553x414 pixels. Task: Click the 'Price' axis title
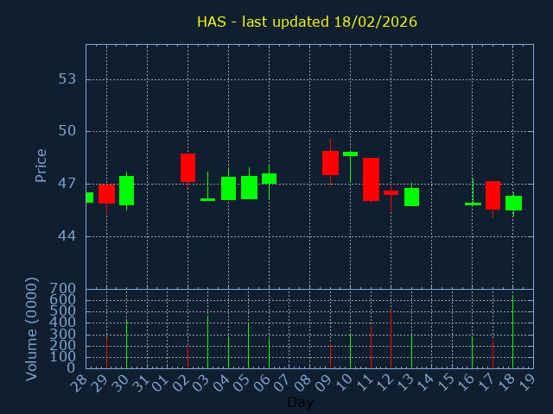pos(41,166)
